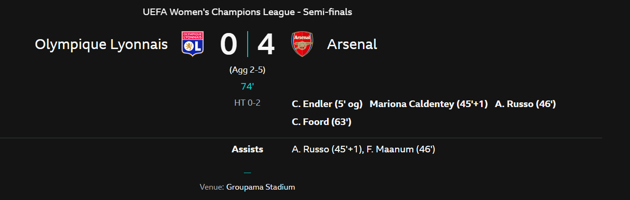Click the Groupama Stadium venue name
The width and height of the screenshot is (630, 200).
[260, 187]
